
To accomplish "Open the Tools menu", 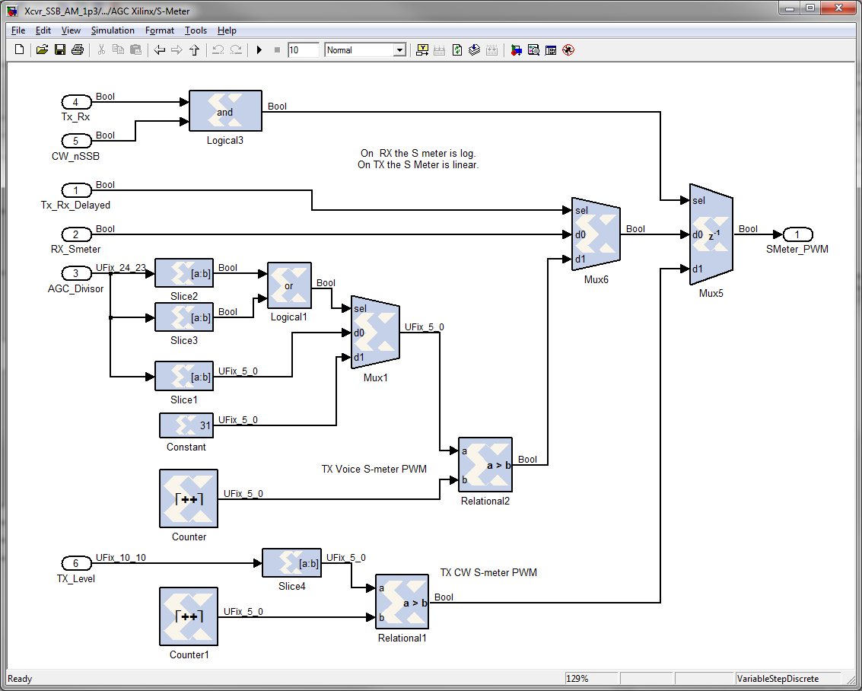I will pyautogui.click(x=196, y=30).
